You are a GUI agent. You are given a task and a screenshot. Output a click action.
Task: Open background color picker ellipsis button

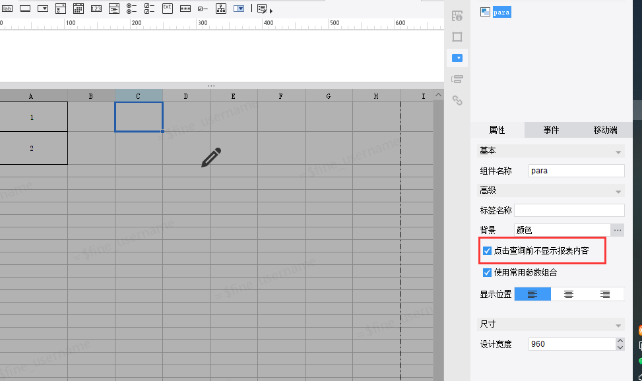point(617,230)
